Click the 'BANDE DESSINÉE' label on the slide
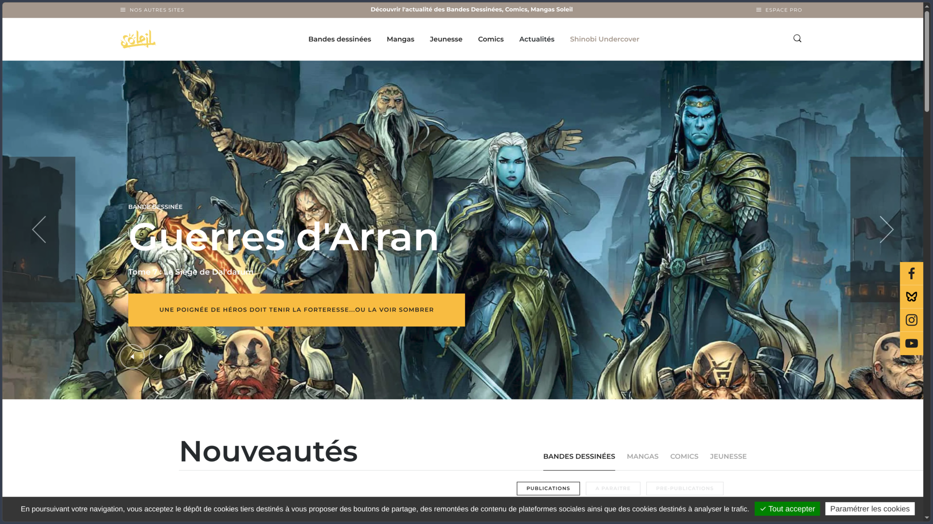This screenshot has height=524, width=933. [155, 207]
